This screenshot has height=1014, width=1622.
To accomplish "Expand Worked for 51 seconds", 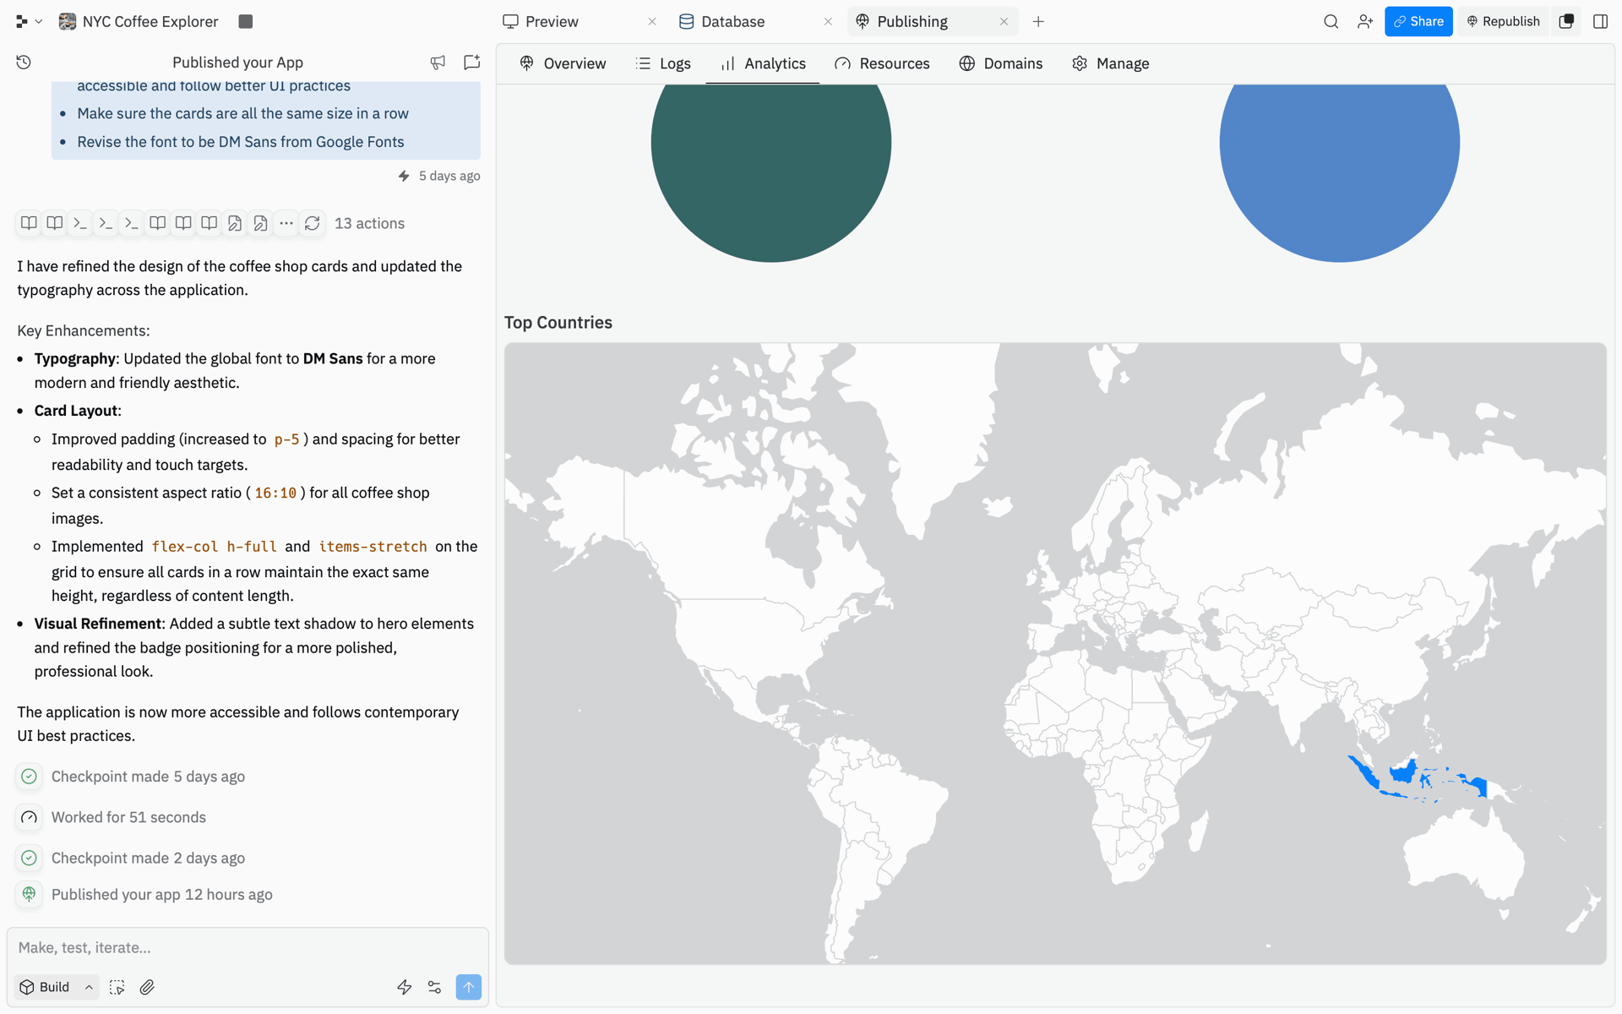I will click(128, 817).
